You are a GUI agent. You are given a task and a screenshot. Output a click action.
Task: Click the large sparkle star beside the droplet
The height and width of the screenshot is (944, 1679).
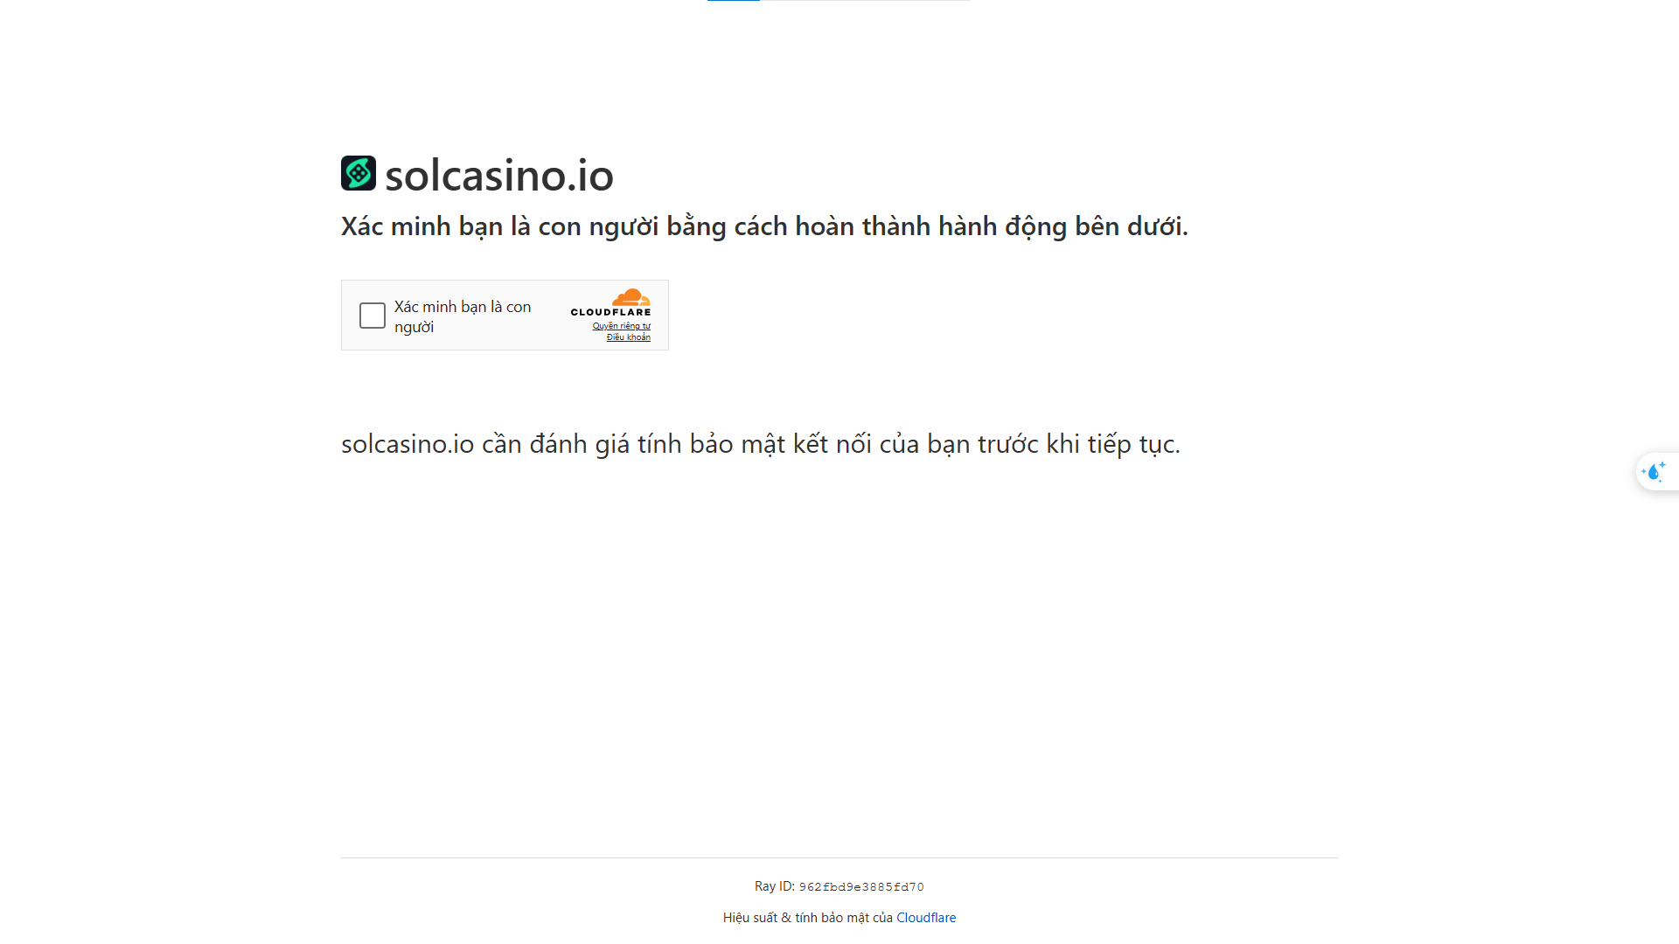point(1662,465)
